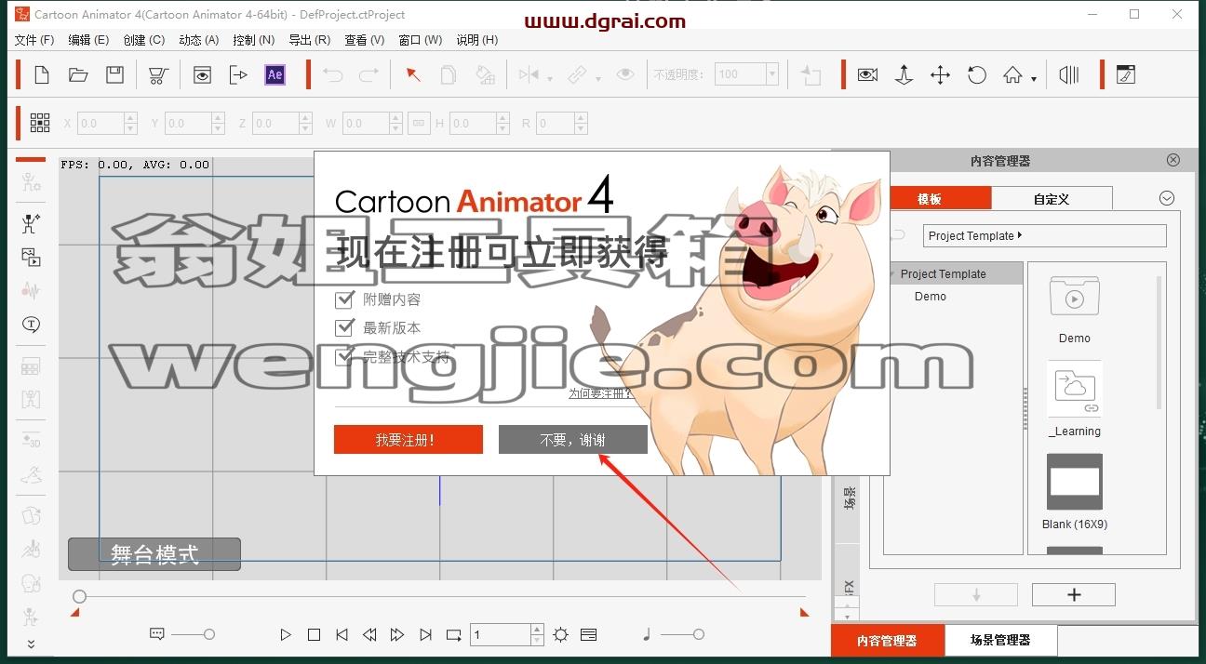Show the timeline list icon
The image size is (1206, 664).
pyautogui.click(x=588, y=634)
